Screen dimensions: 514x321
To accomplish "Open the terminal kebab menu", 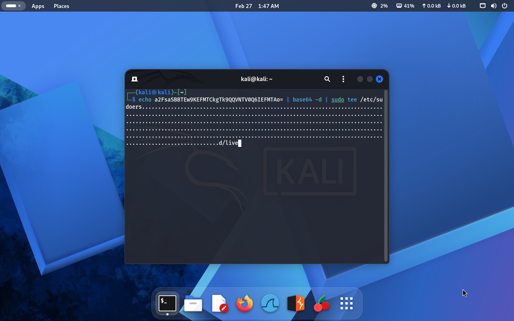I will coord(343,79).
